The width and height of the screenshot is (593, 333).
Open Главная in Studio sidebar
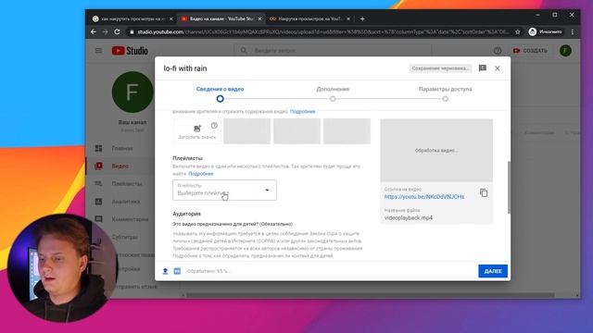pos(121,148)
